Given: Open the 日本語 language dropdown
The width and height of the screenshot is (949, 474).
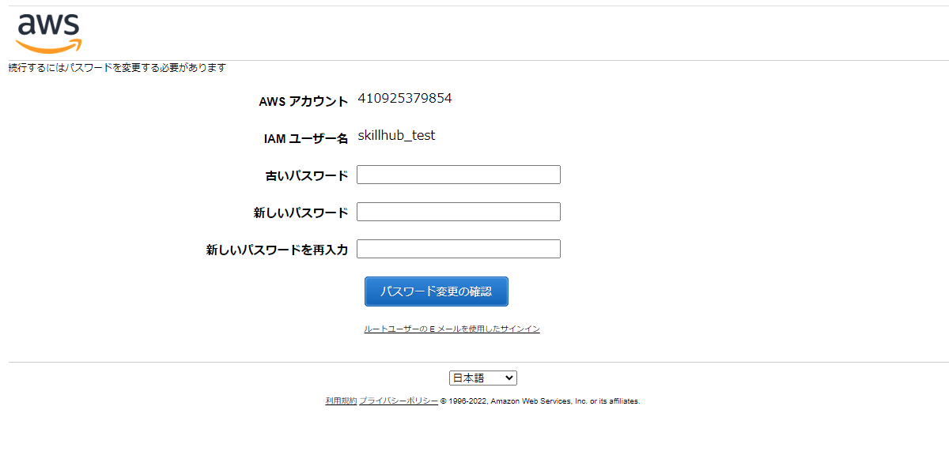Looking at the screenshot, I should click(483, 378).
